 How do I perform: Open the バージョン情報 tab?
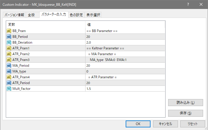(14, 15)
